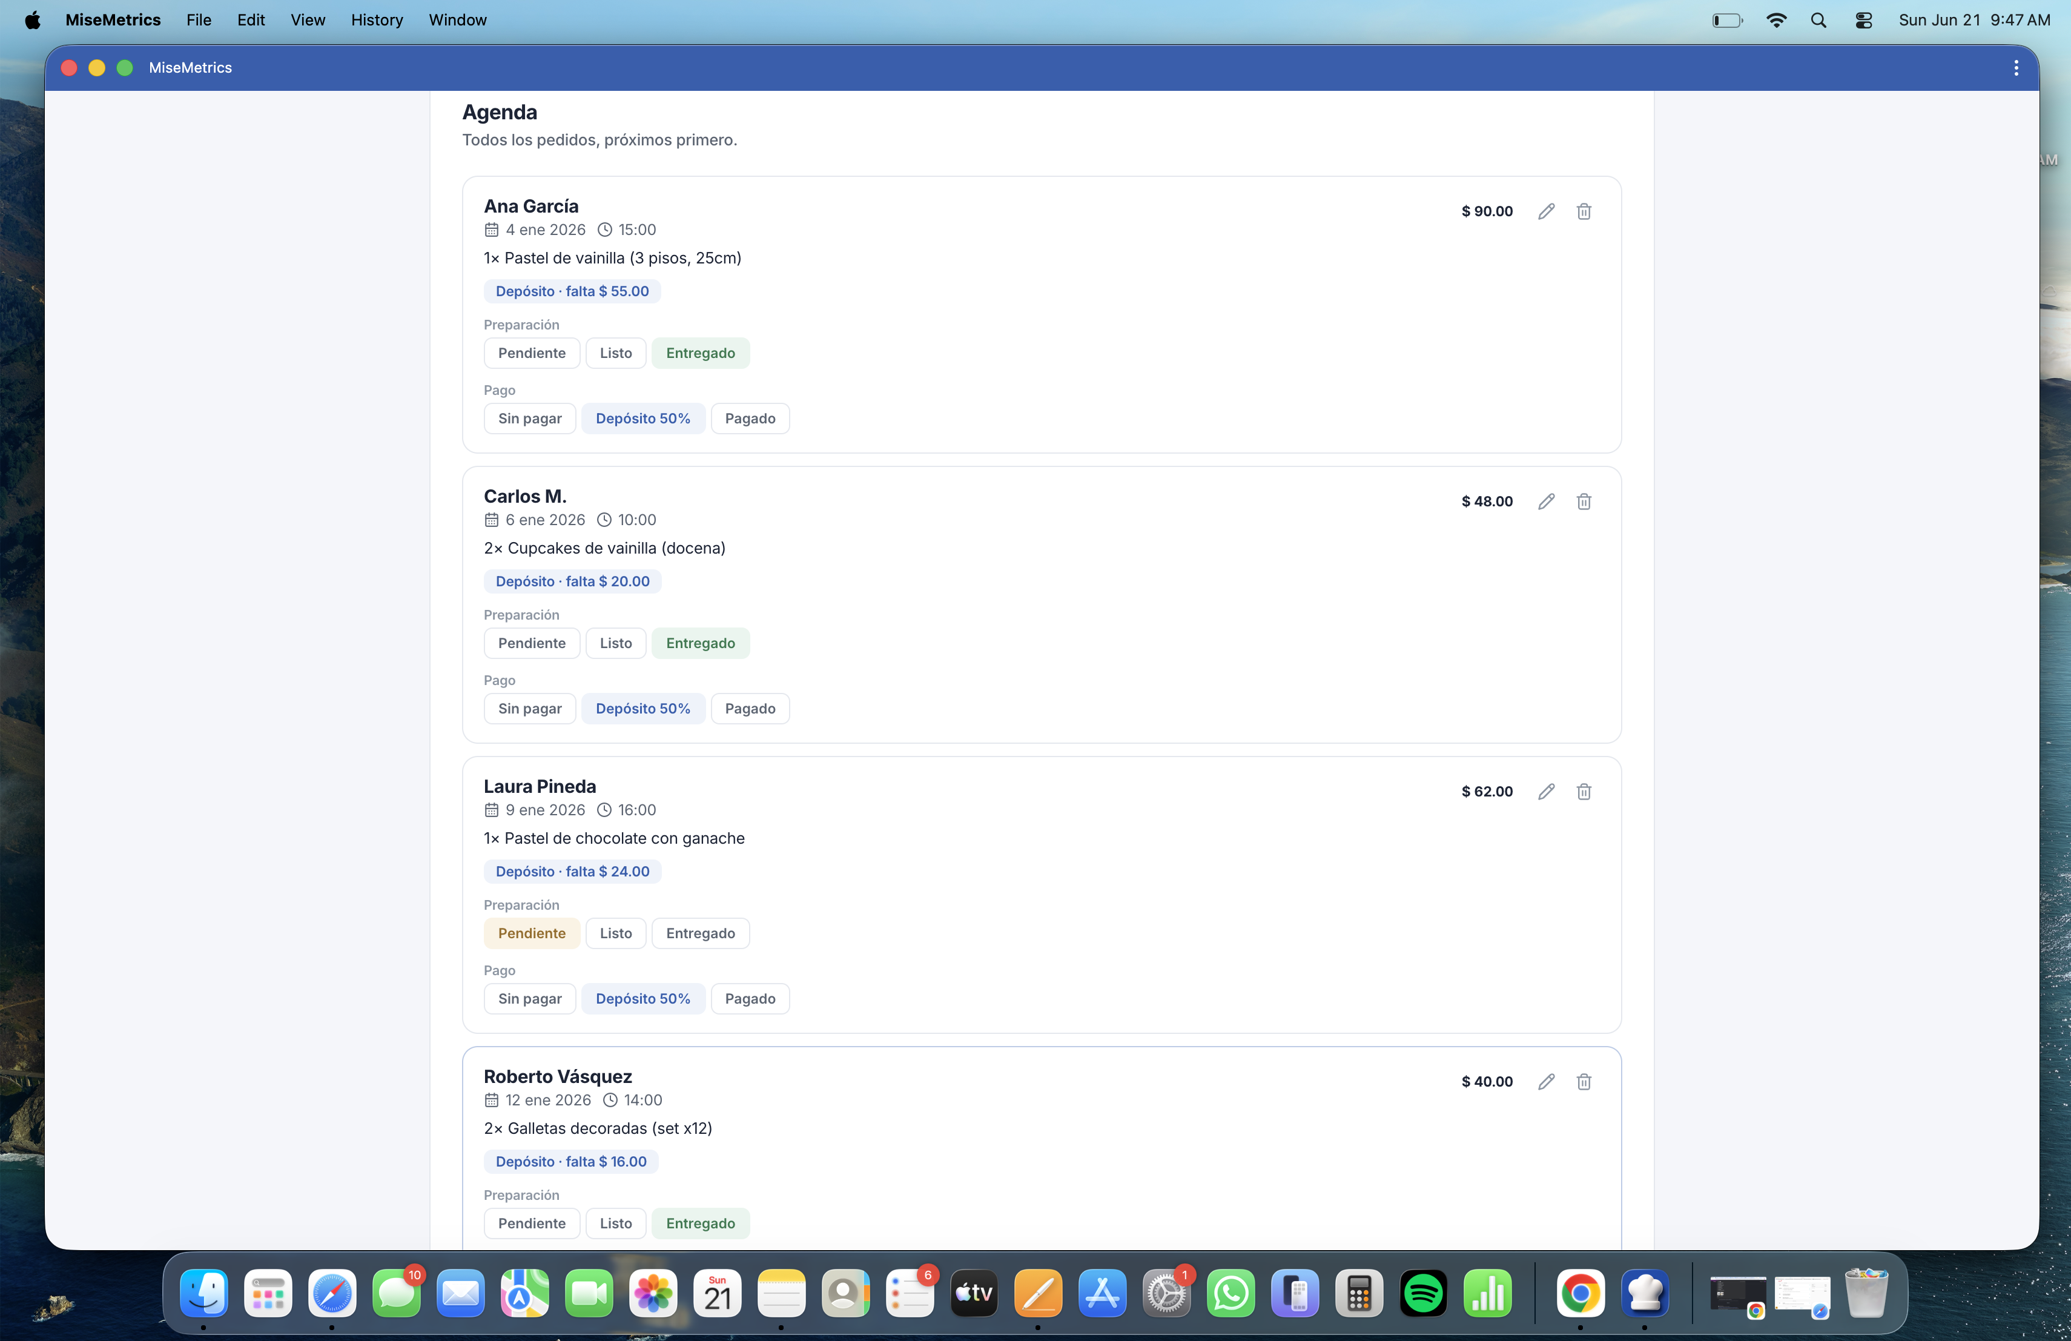Open Google Chrome from the dock
Screen dimensions: 2071x1341
[x=1580, y=1293]
